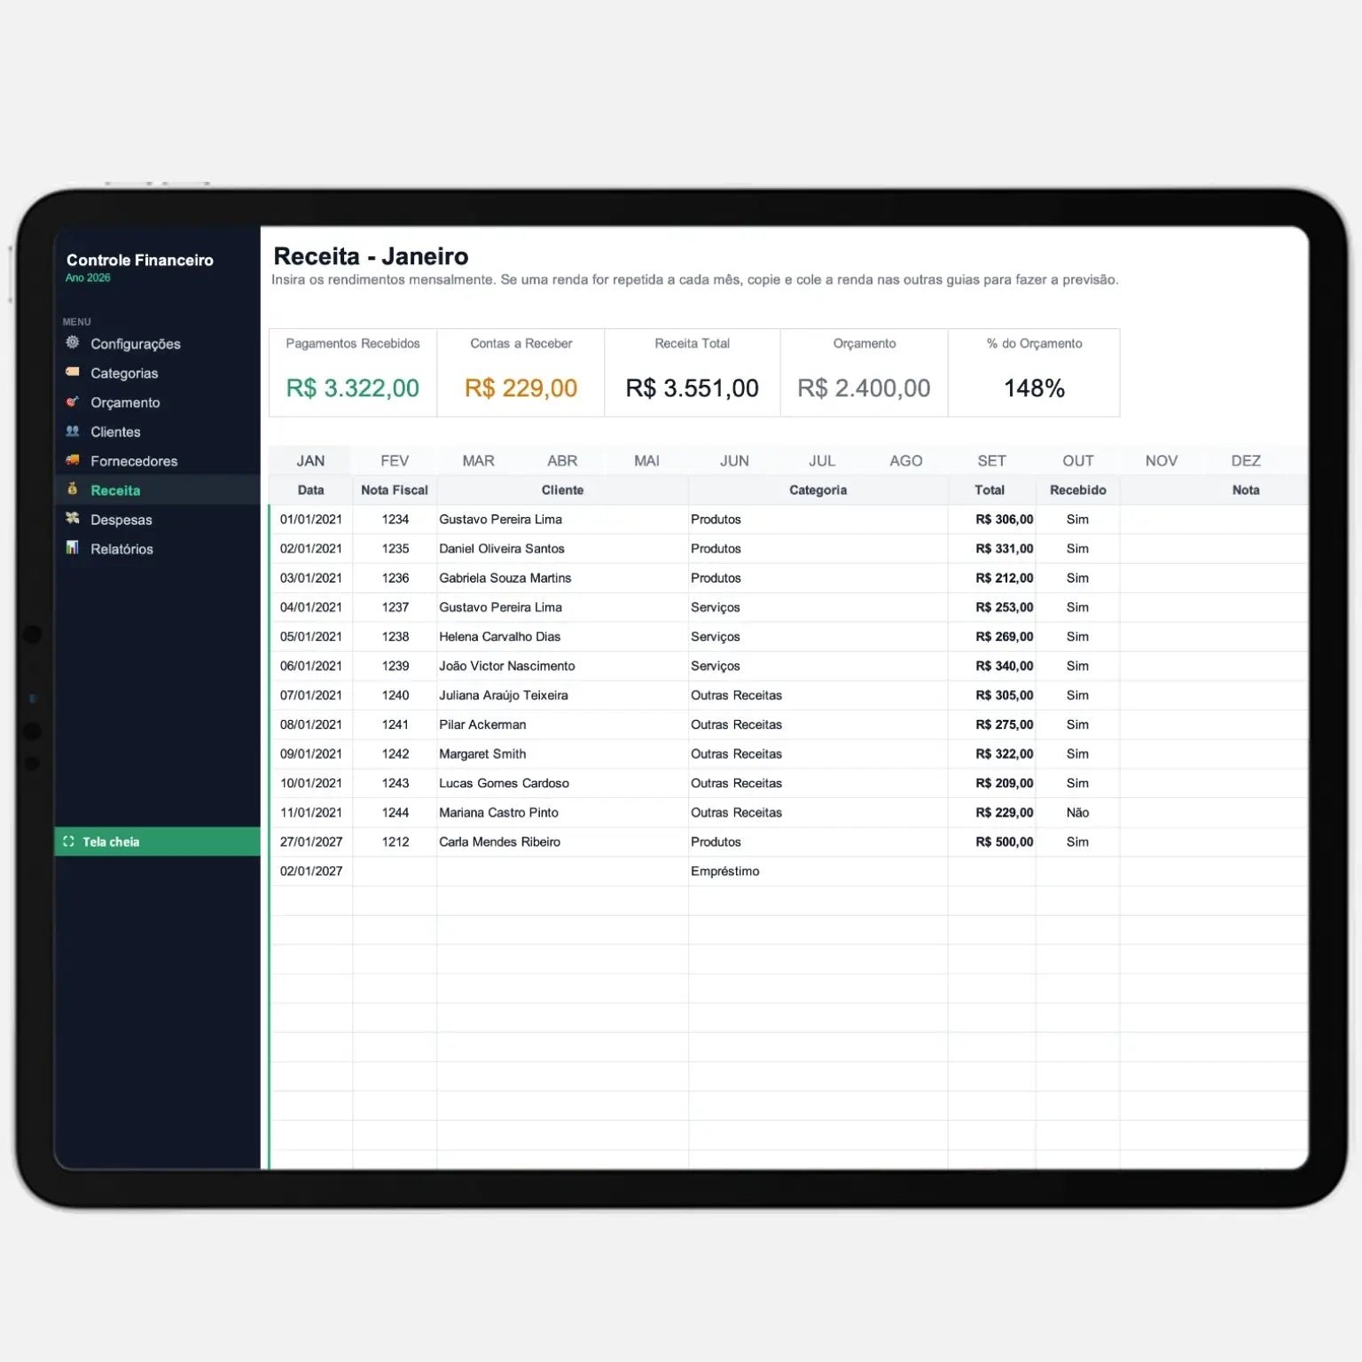1362x1362 pixels.
Task: Select the SET month tab
Action: pyautogui.click(x=991, y=460)
